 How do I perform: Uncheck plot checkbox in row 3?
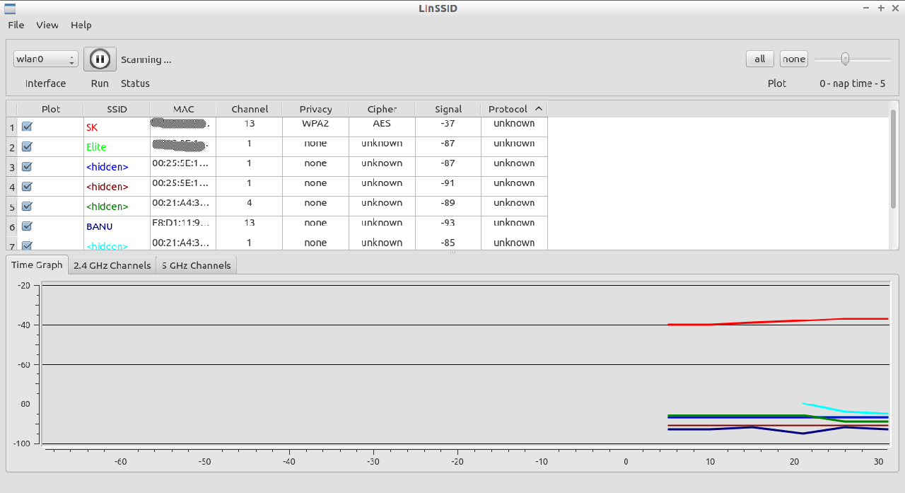pyautogui.click(x=27, y=167)
